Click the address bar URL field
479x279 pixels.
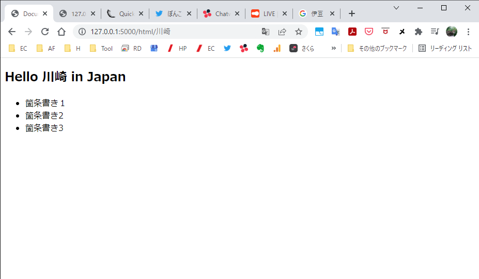point(171,32)
